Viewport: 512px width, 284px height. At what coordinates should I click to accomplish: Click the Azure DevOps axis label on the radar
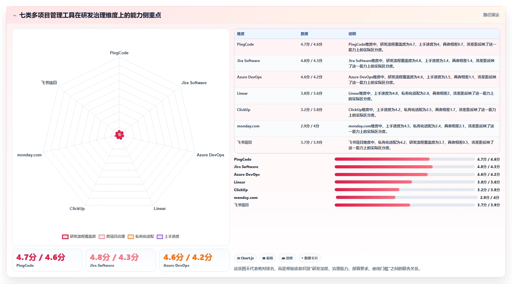[210, 155]
